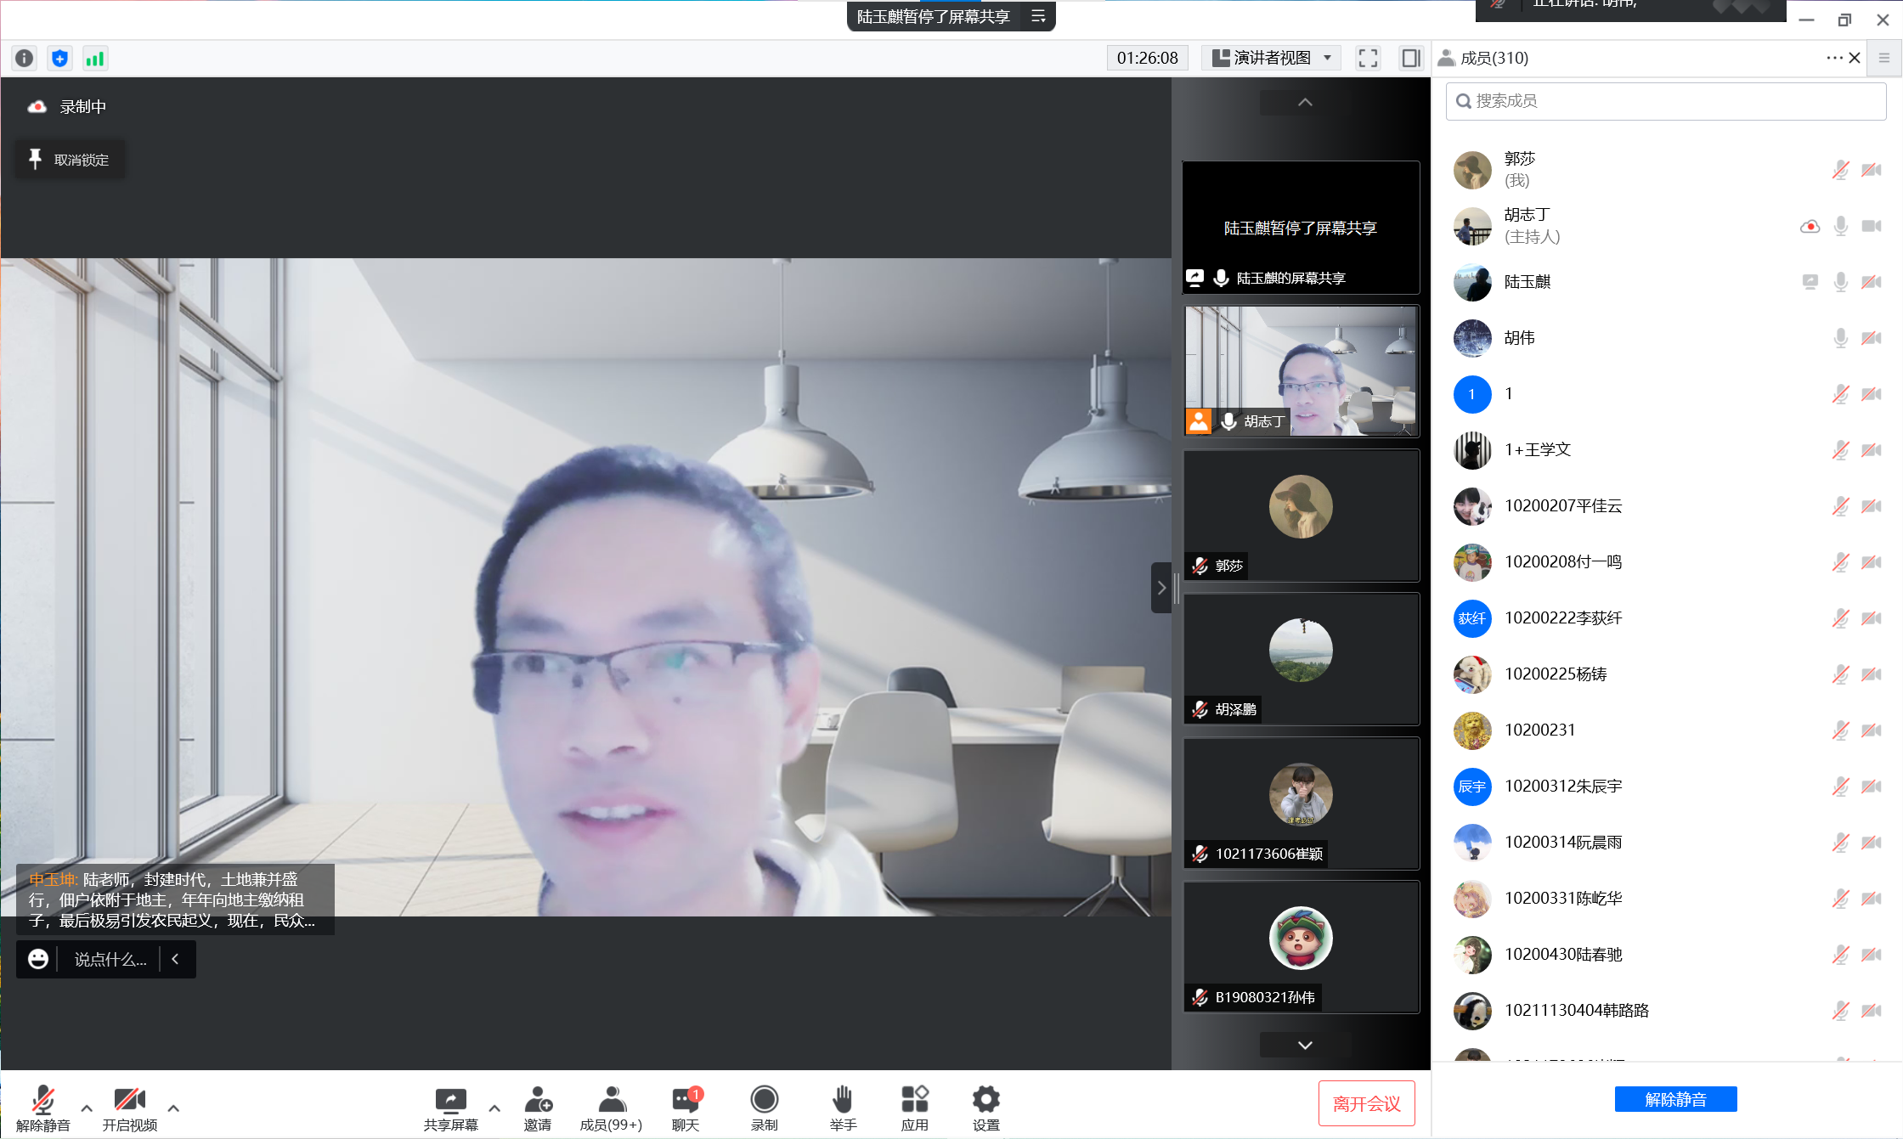Screen dimensions: 1903x1139
Task: Open the Invite (邀请) participants icon
Action: click(x=538, y=1107)
